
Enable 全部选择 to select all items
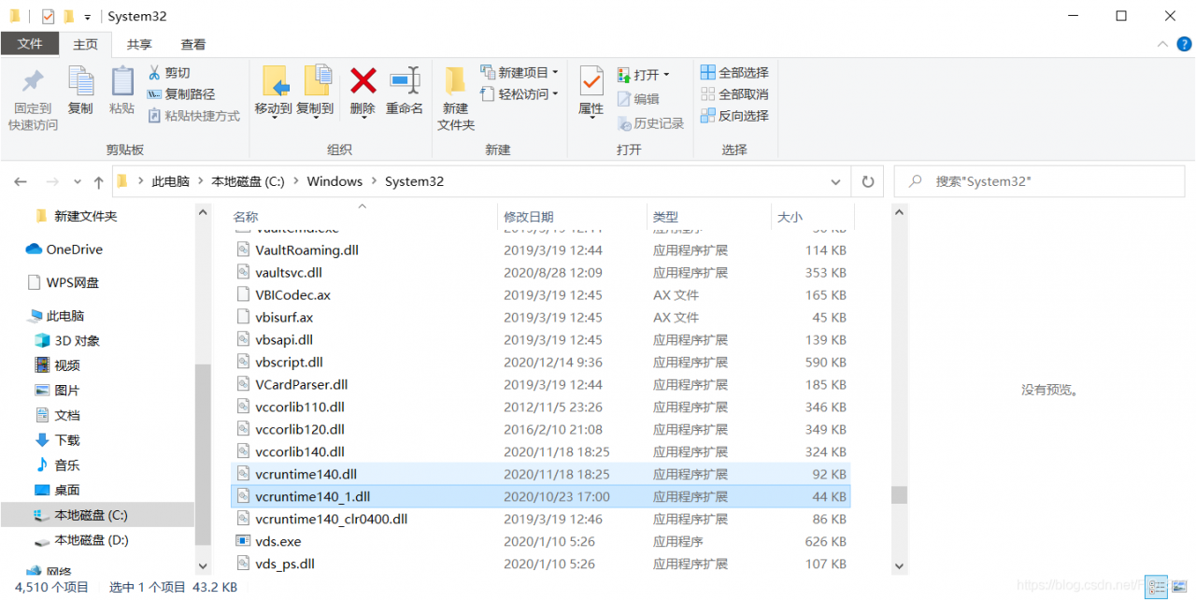pyautogui.click(x=734, y=72)
